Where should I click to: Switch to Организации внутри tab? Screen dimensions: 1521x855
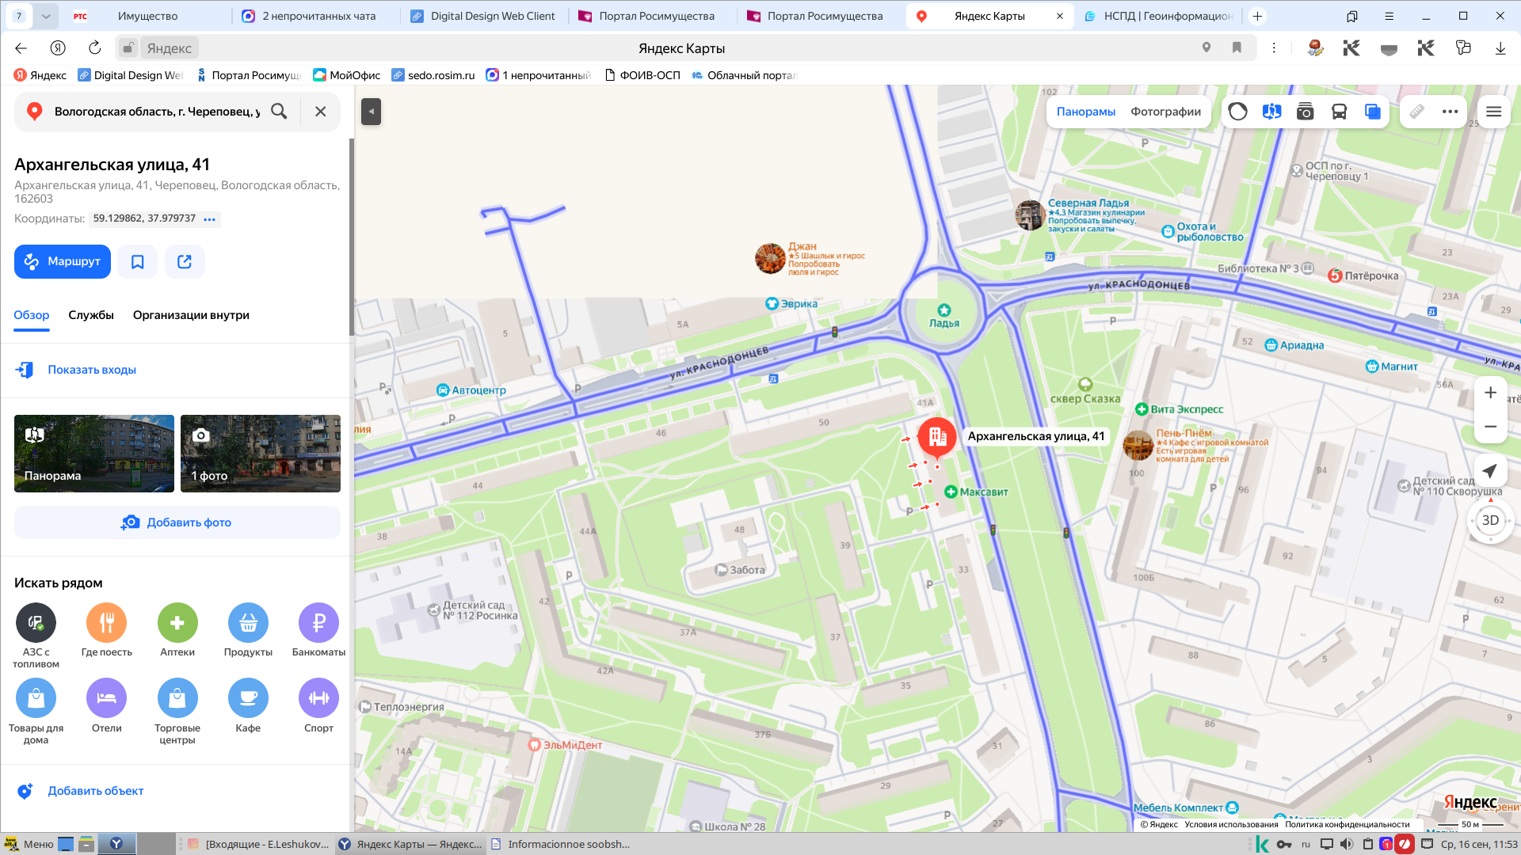[191, 315]
